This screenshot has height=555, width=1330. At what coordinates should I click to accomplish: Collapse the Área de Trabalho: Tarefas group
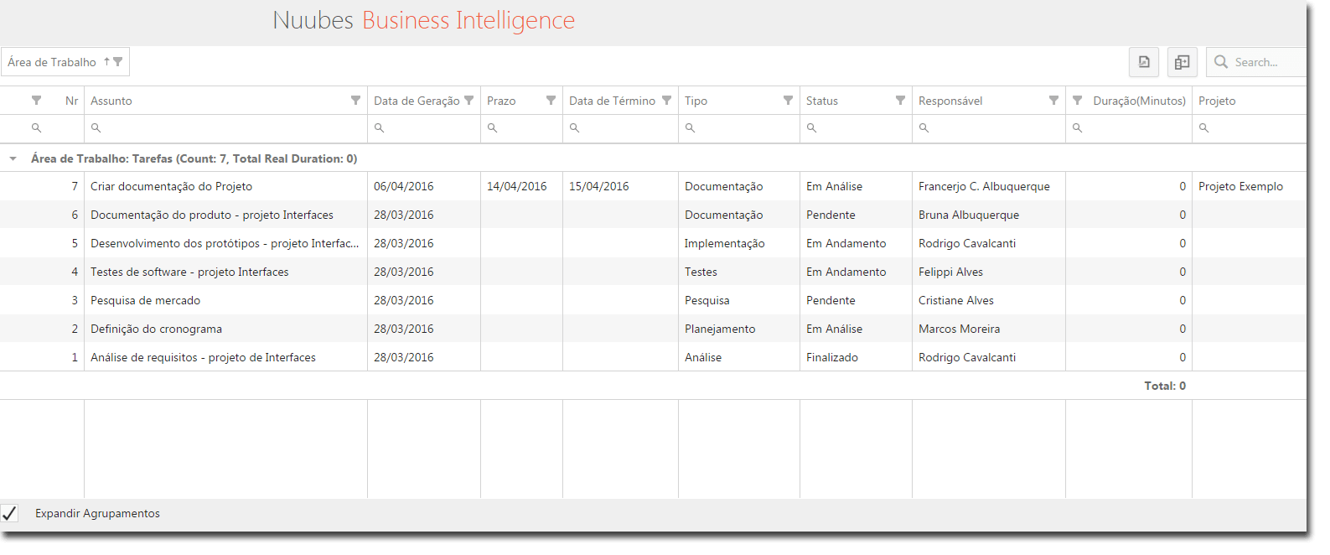(13, 158)
